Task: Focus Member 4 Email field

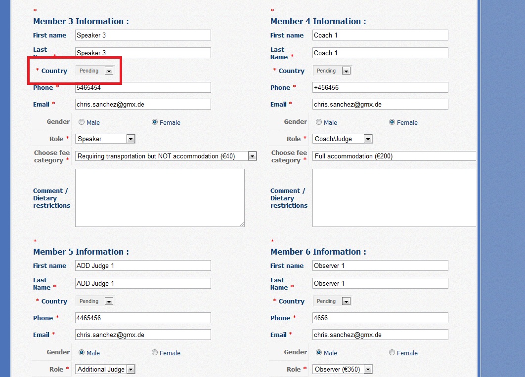Action: tap(380, 105)
